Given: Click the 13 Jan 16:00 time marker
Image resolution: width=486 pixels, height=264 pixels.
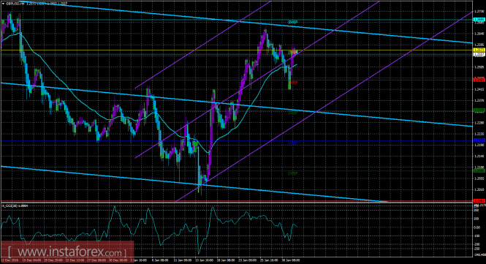Looking at the screenshot, I should (204, 260).
